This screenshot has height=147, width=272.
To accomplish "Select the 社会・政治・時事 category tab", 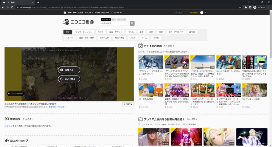I will click(86, 38).
